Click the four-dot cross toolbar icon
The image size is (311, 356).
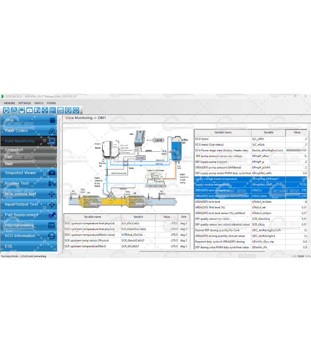pos(45,110)
